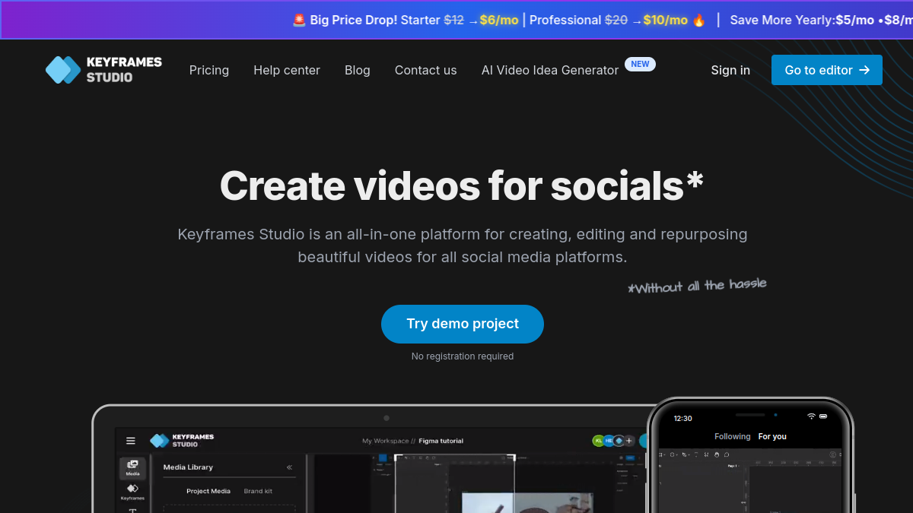Click the Figma tutorial project name
This screenshot has width=913, height=513.
(x=441, y=441)
